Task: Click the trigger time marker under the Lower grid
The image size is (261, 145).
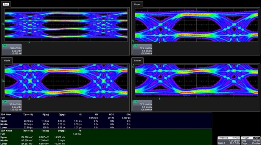Action: [160, 99]
